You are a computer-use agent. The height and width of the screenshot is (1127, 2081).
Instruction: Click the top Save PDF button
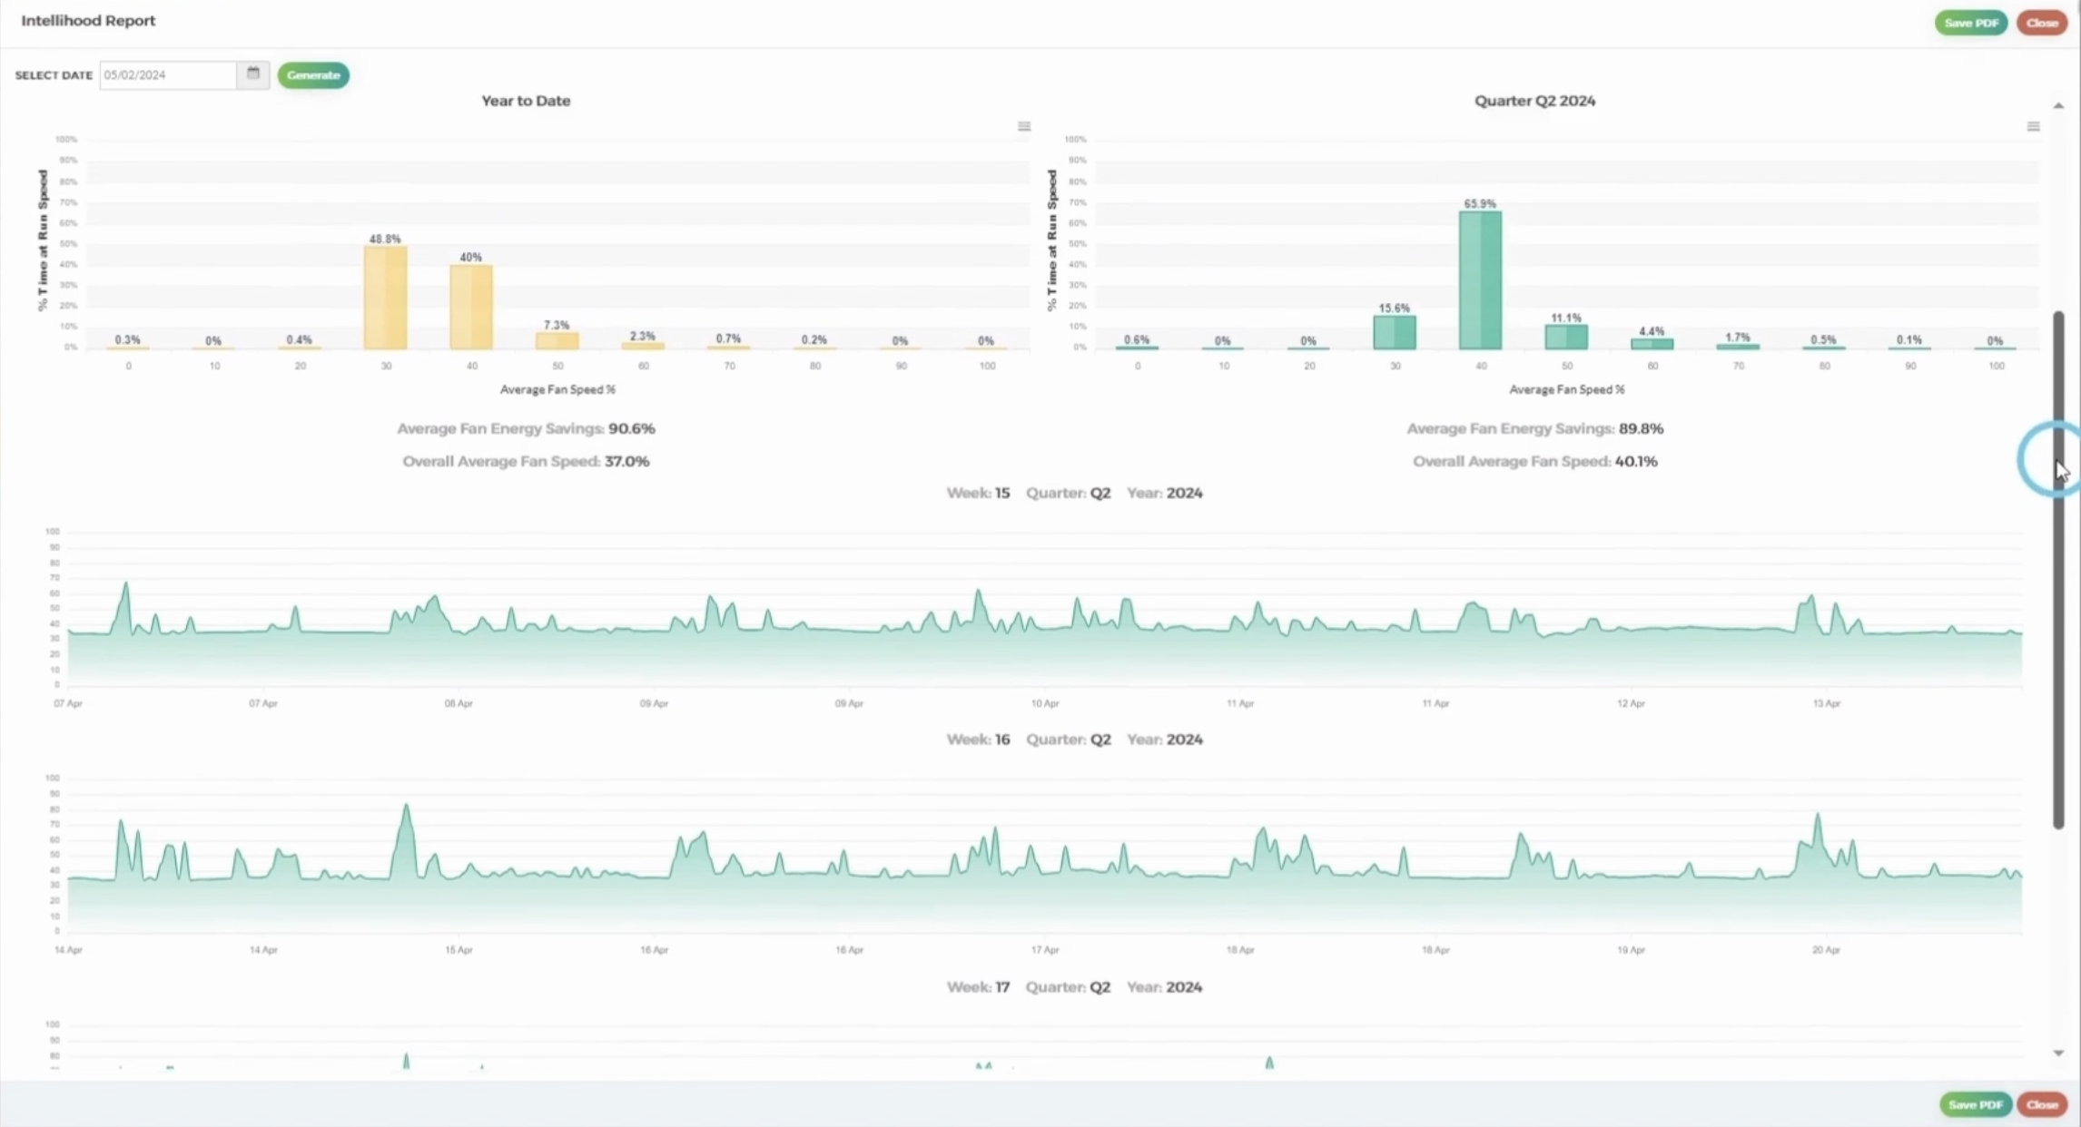1971,23
